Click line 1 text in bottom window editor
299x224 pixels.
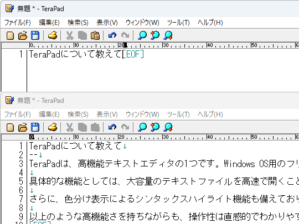75,146
